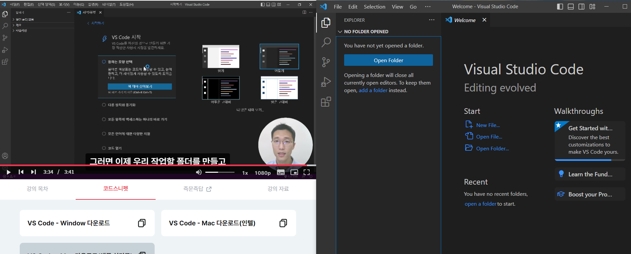
Task: Copy the VS Code - Window 다운로드 snippet
Action: pos(142,223)
